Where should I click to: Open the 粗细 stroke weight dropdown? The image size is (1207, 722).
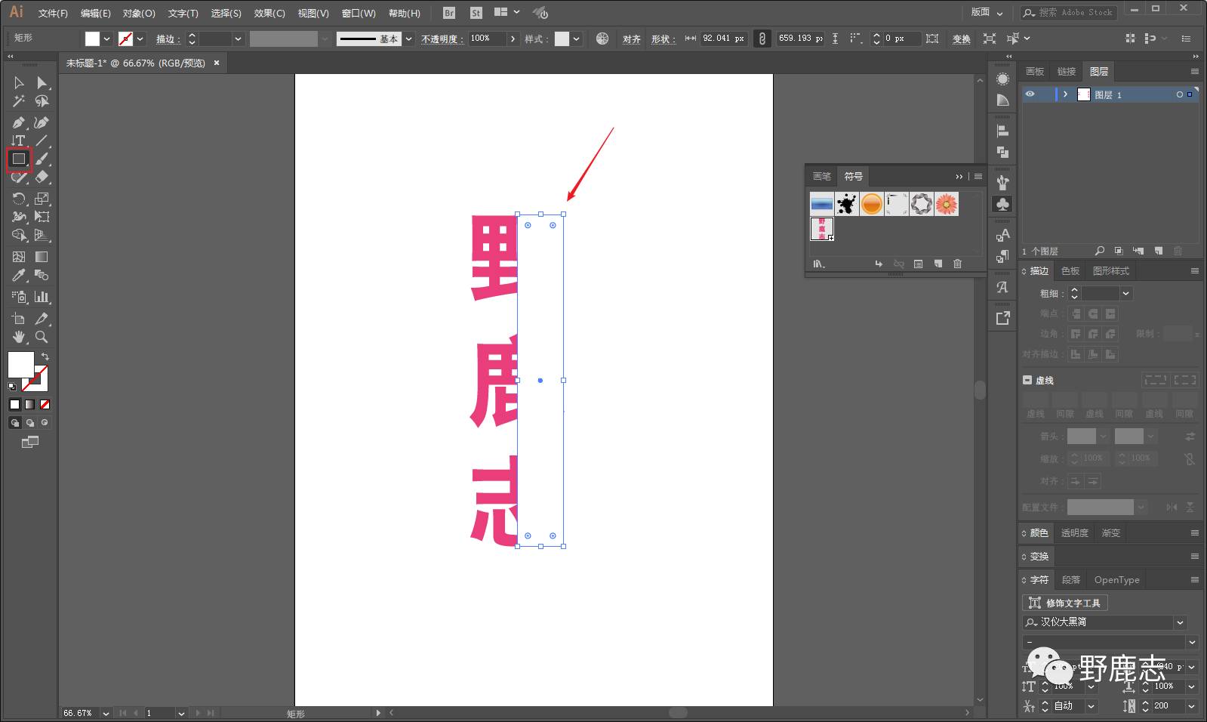(x=1125, y=294)
